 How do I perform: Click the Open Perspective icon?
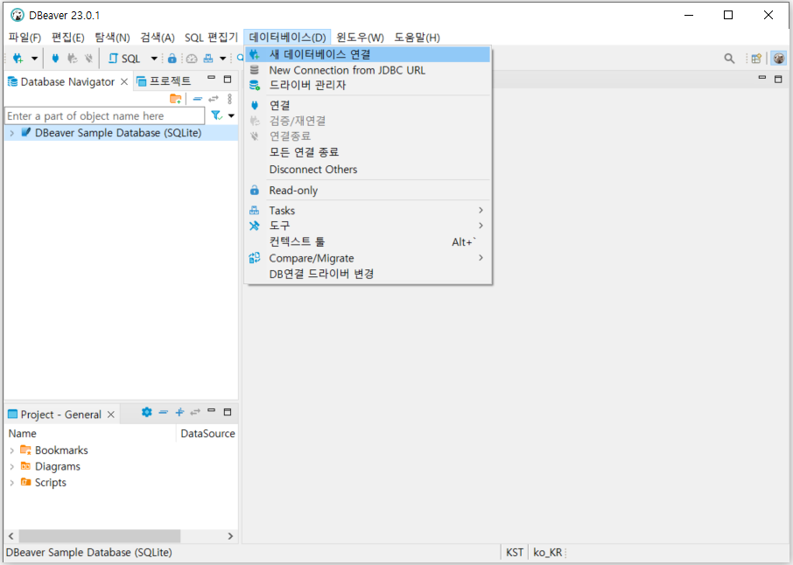coord(756,59)
